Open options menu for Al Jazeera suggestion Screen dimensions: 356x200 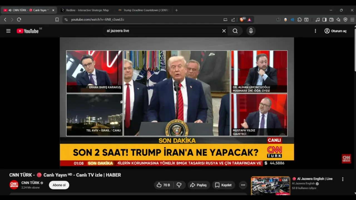tap(343, 179)
